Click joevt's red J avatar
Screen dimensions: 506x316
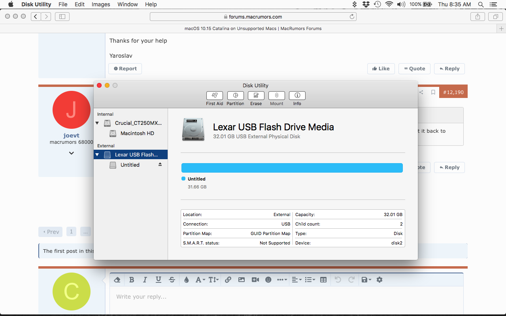click(72, 110)
